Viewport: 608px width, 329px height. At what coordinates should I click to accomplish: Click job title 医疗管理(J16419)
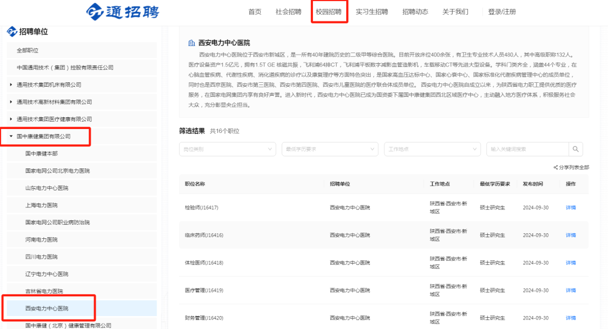point(204,290)
